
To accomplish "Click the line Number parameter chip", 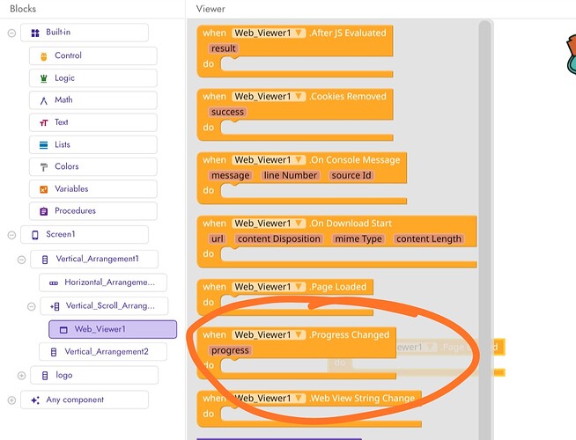I will coord(291,175).
